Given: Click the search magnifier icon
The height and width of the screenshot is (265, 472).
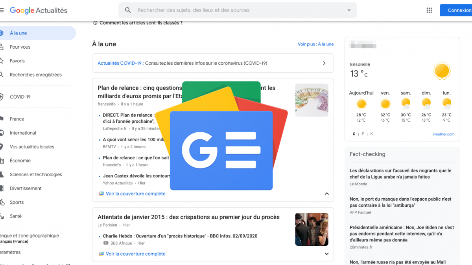Looking at the screenshot, I should pyautogui.click(x=128, y=10).
